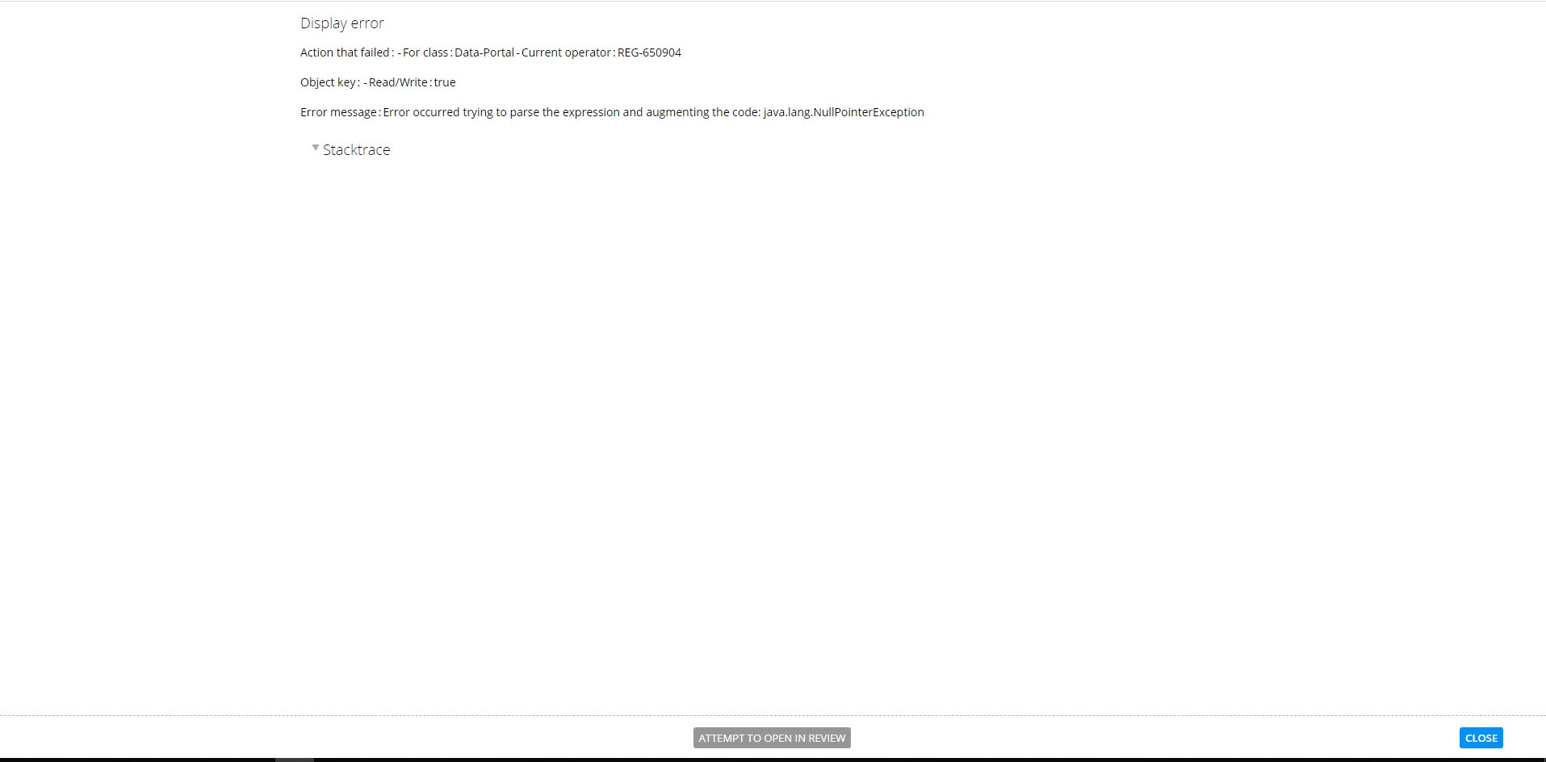Expand the Stacktrace section arrow

316,148
